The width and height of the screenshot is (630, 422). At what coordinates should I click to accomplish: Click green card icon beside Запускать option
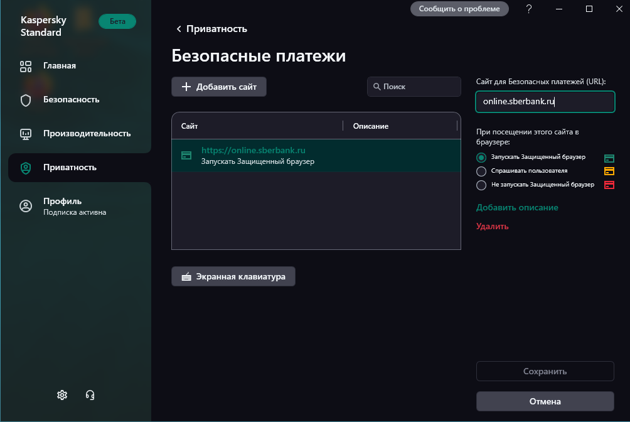click(x=609, y=158)
